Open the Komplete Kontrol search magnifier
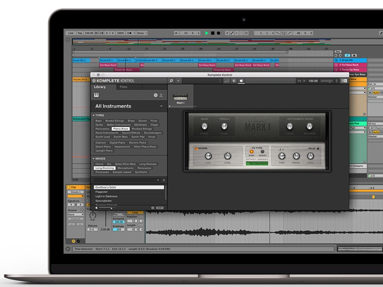383x287 pixels. pyautogui.click(x=171, y=81)
